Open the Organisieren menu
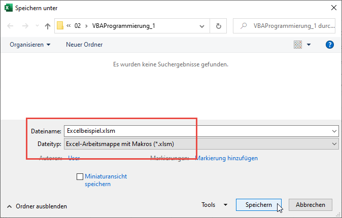Image resolution: width=342 pixels, height=218 pixels. tap(30, 45)
